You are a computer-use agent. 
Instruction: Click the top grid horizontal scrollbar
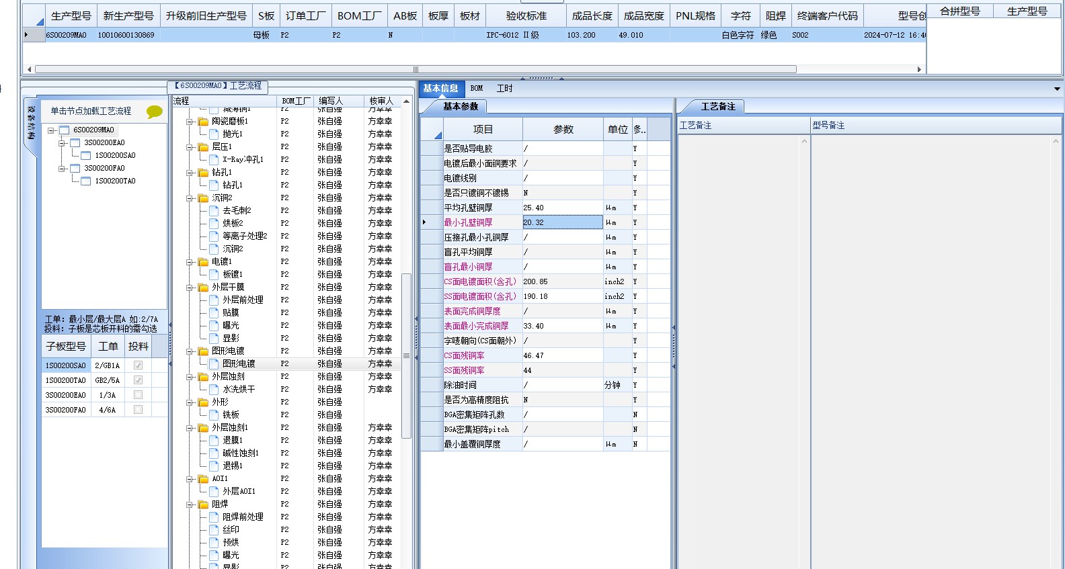point(415,69)
